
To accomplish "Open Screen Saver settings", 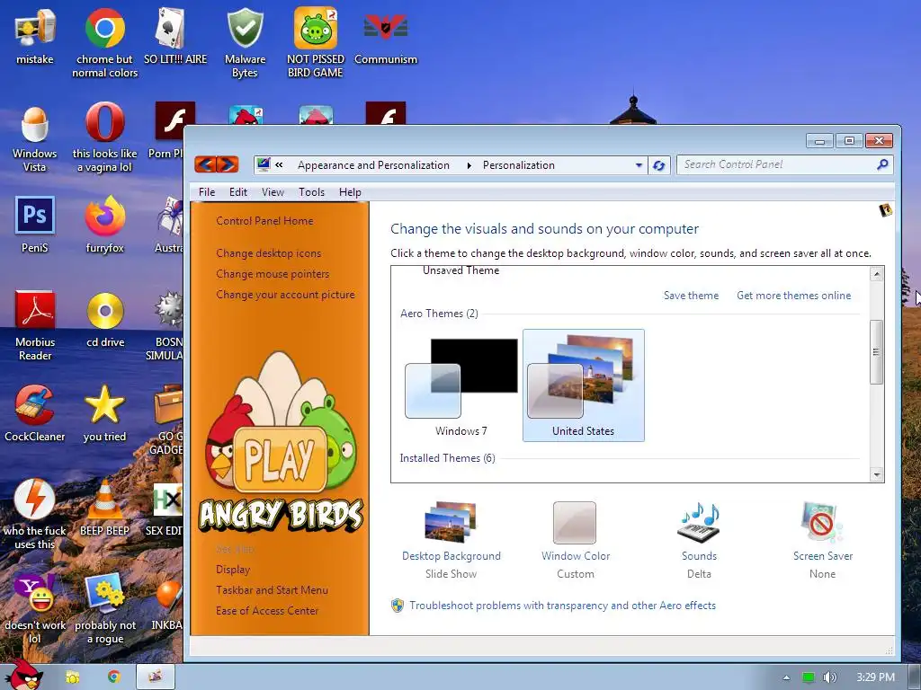I will pyautogui.click(x=822, y=540).
